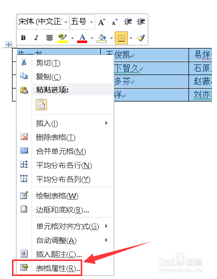The width and height of the screenshot is (217, 279).
Task: Click the highlighted Borders button
Action: [x=121, y=38]
